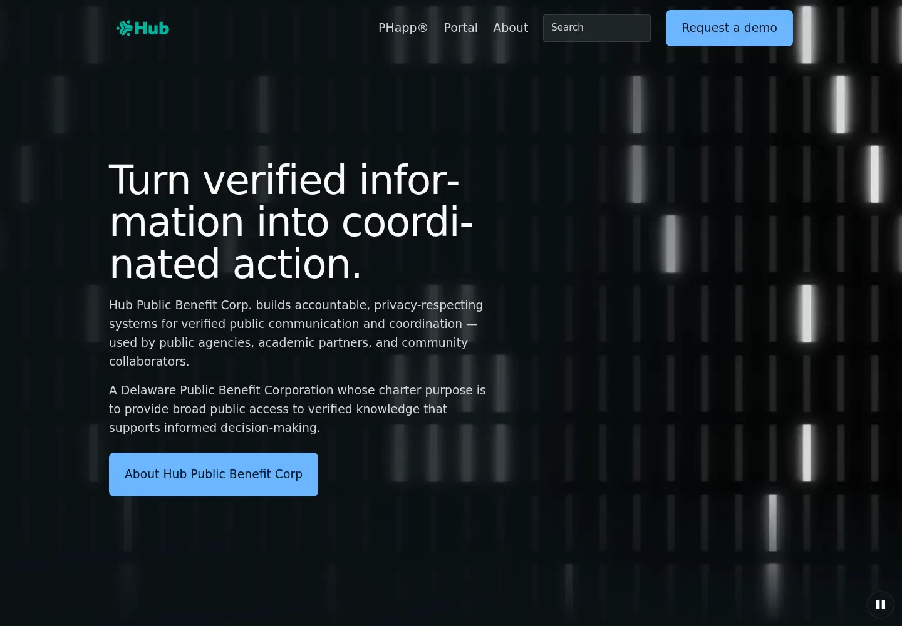Click Request a demo button
Viewport: 902px width, 626px height.
(x=729, y=28)
